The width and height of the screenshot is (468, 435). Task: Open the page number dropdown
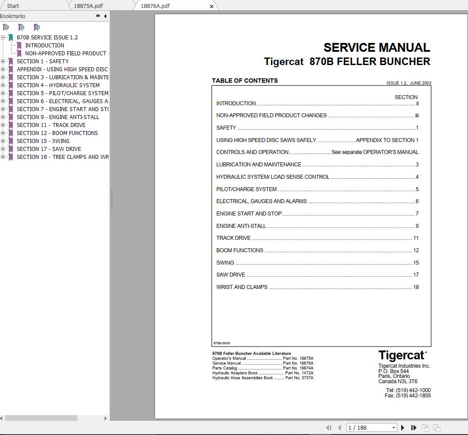tap(393, 427)
